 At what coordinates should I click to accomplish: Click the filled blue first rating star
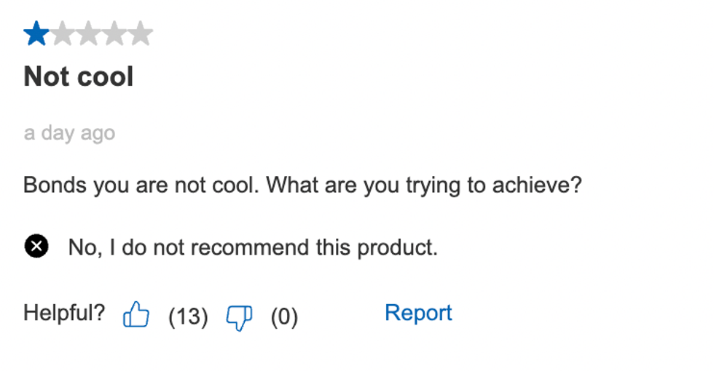[x=36, y=33]
